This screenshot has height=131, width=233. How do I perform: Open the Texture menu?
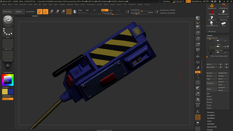click(119, 4)
